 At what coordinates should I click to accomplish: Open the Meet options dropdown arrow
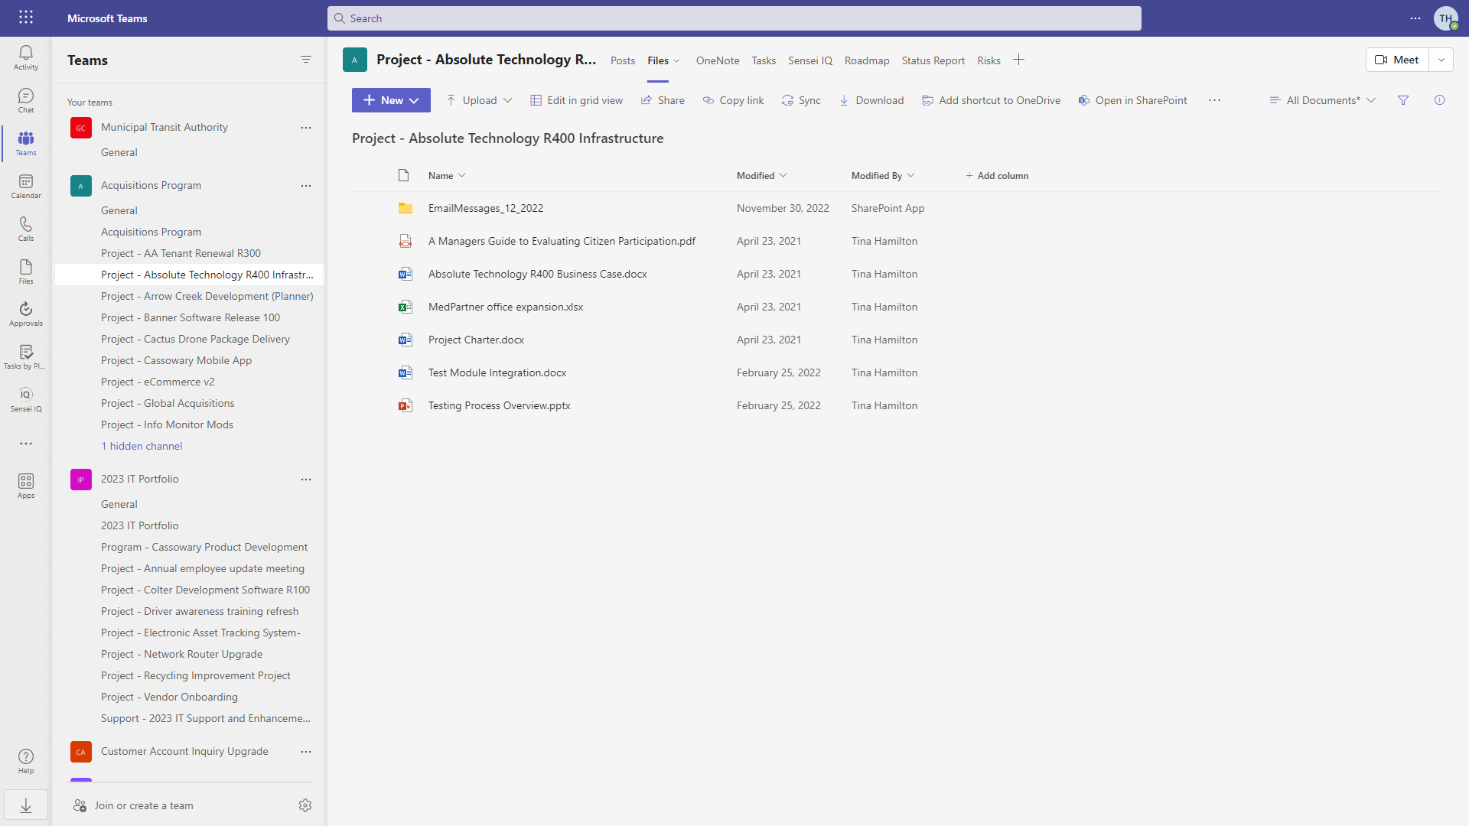1441,60
